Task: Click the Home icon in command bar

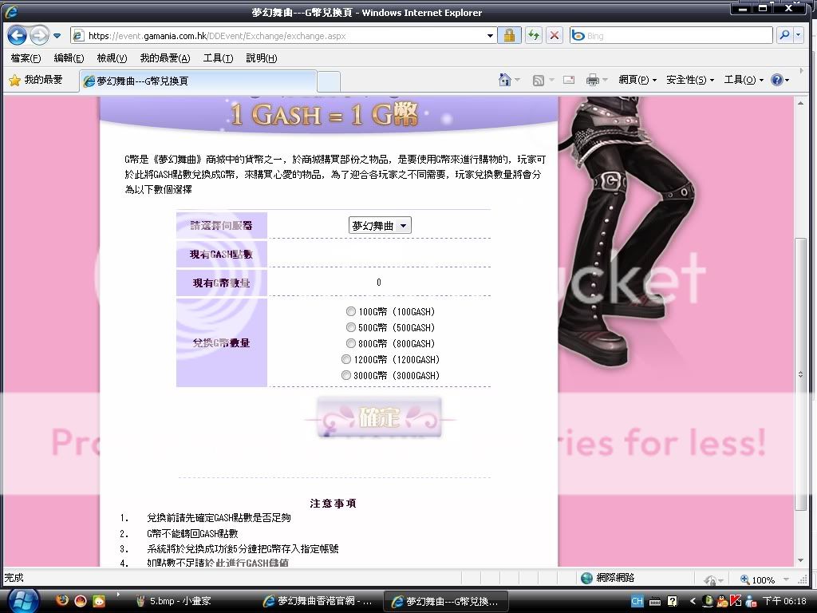Action: point(504,80)
